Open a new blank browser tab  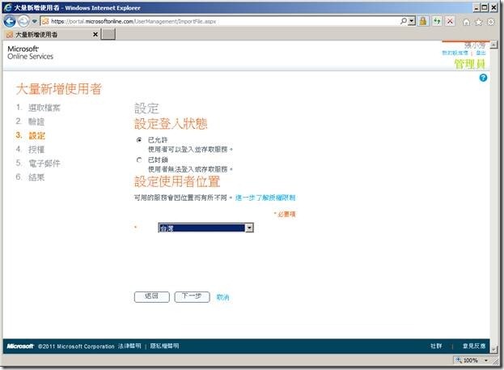click(109, 35)
